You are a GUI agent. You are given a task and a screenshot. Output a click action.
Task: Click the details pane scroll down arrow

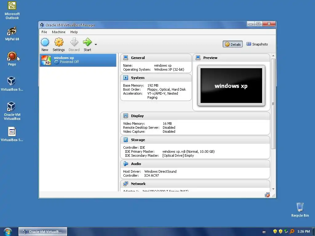[273, 189]
